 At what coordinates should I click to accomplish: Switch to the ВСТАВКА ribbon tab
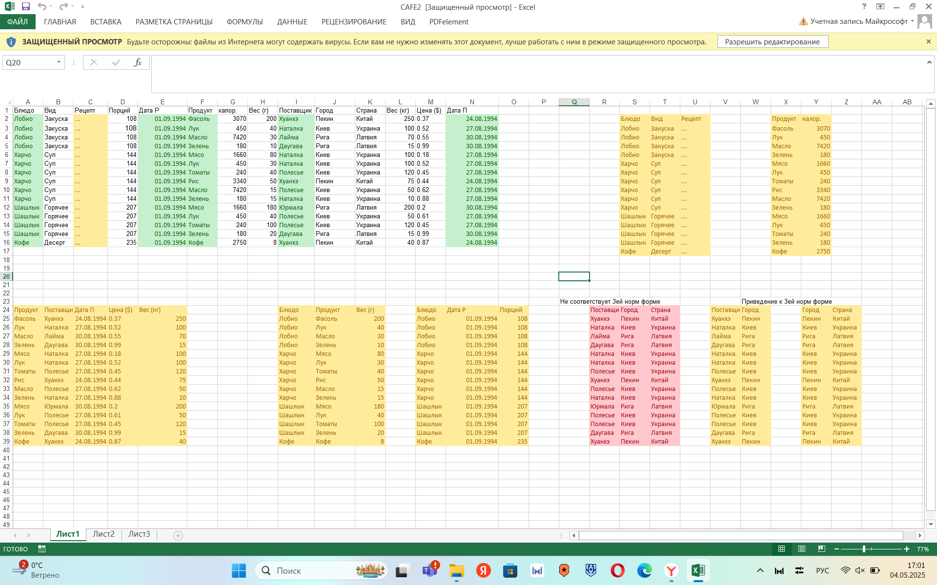[x=106, y=21]
